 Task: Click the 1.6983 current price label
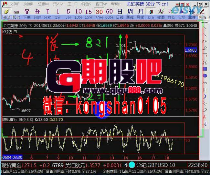(x=191, y=50)
